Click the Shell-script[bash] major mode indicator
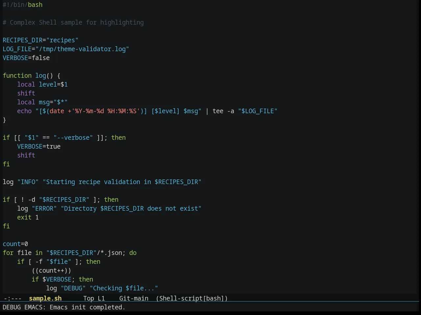421x315 pixels. coord(192,298)
